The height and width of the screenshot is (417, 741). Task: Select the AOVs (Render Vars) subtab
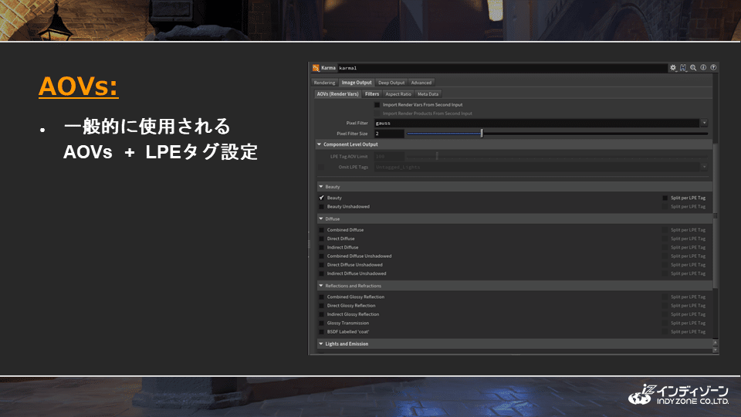[337, 94]
